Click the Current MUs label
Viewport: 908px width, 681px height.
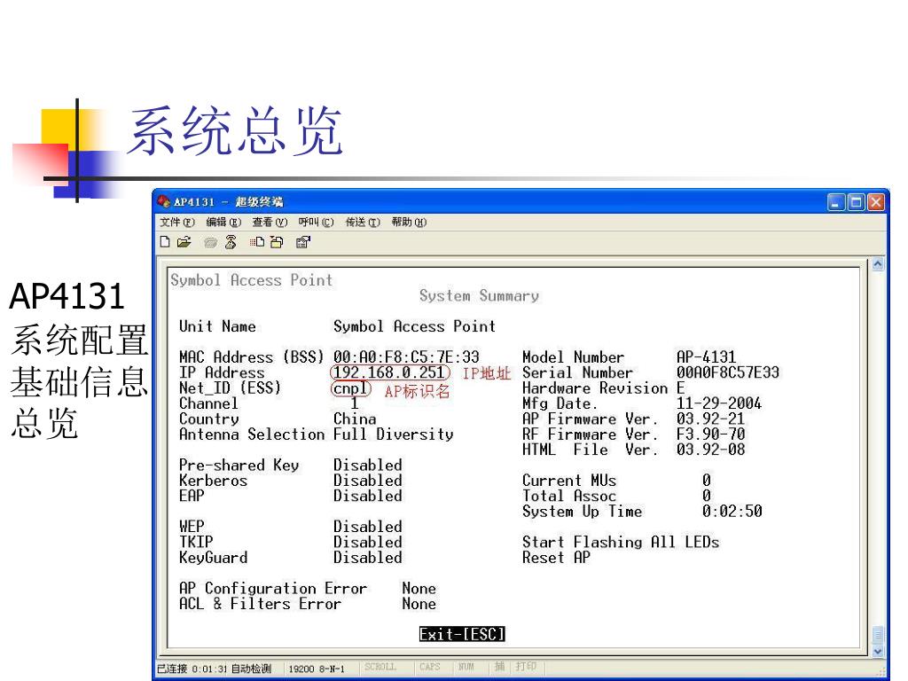pyautogui.click(x=569, y=481)
